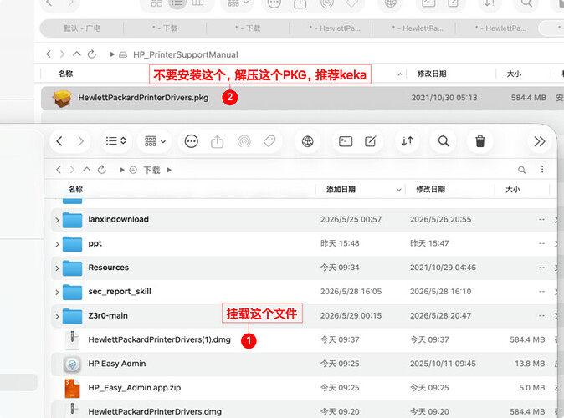Open the grouping grid dropdown in front toolbar

(x=155, y=141)
